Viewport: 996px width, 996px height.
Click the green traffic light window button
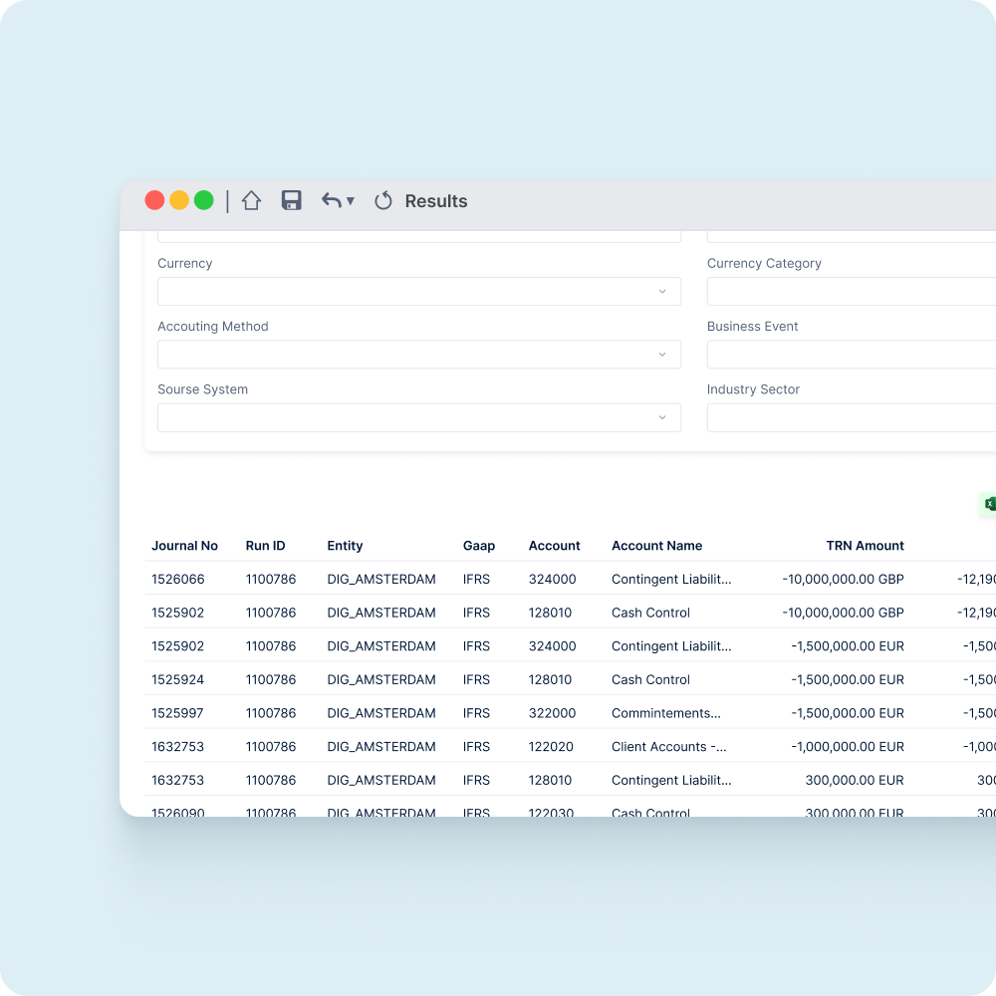pyautogui.click(x=203, y=199)
